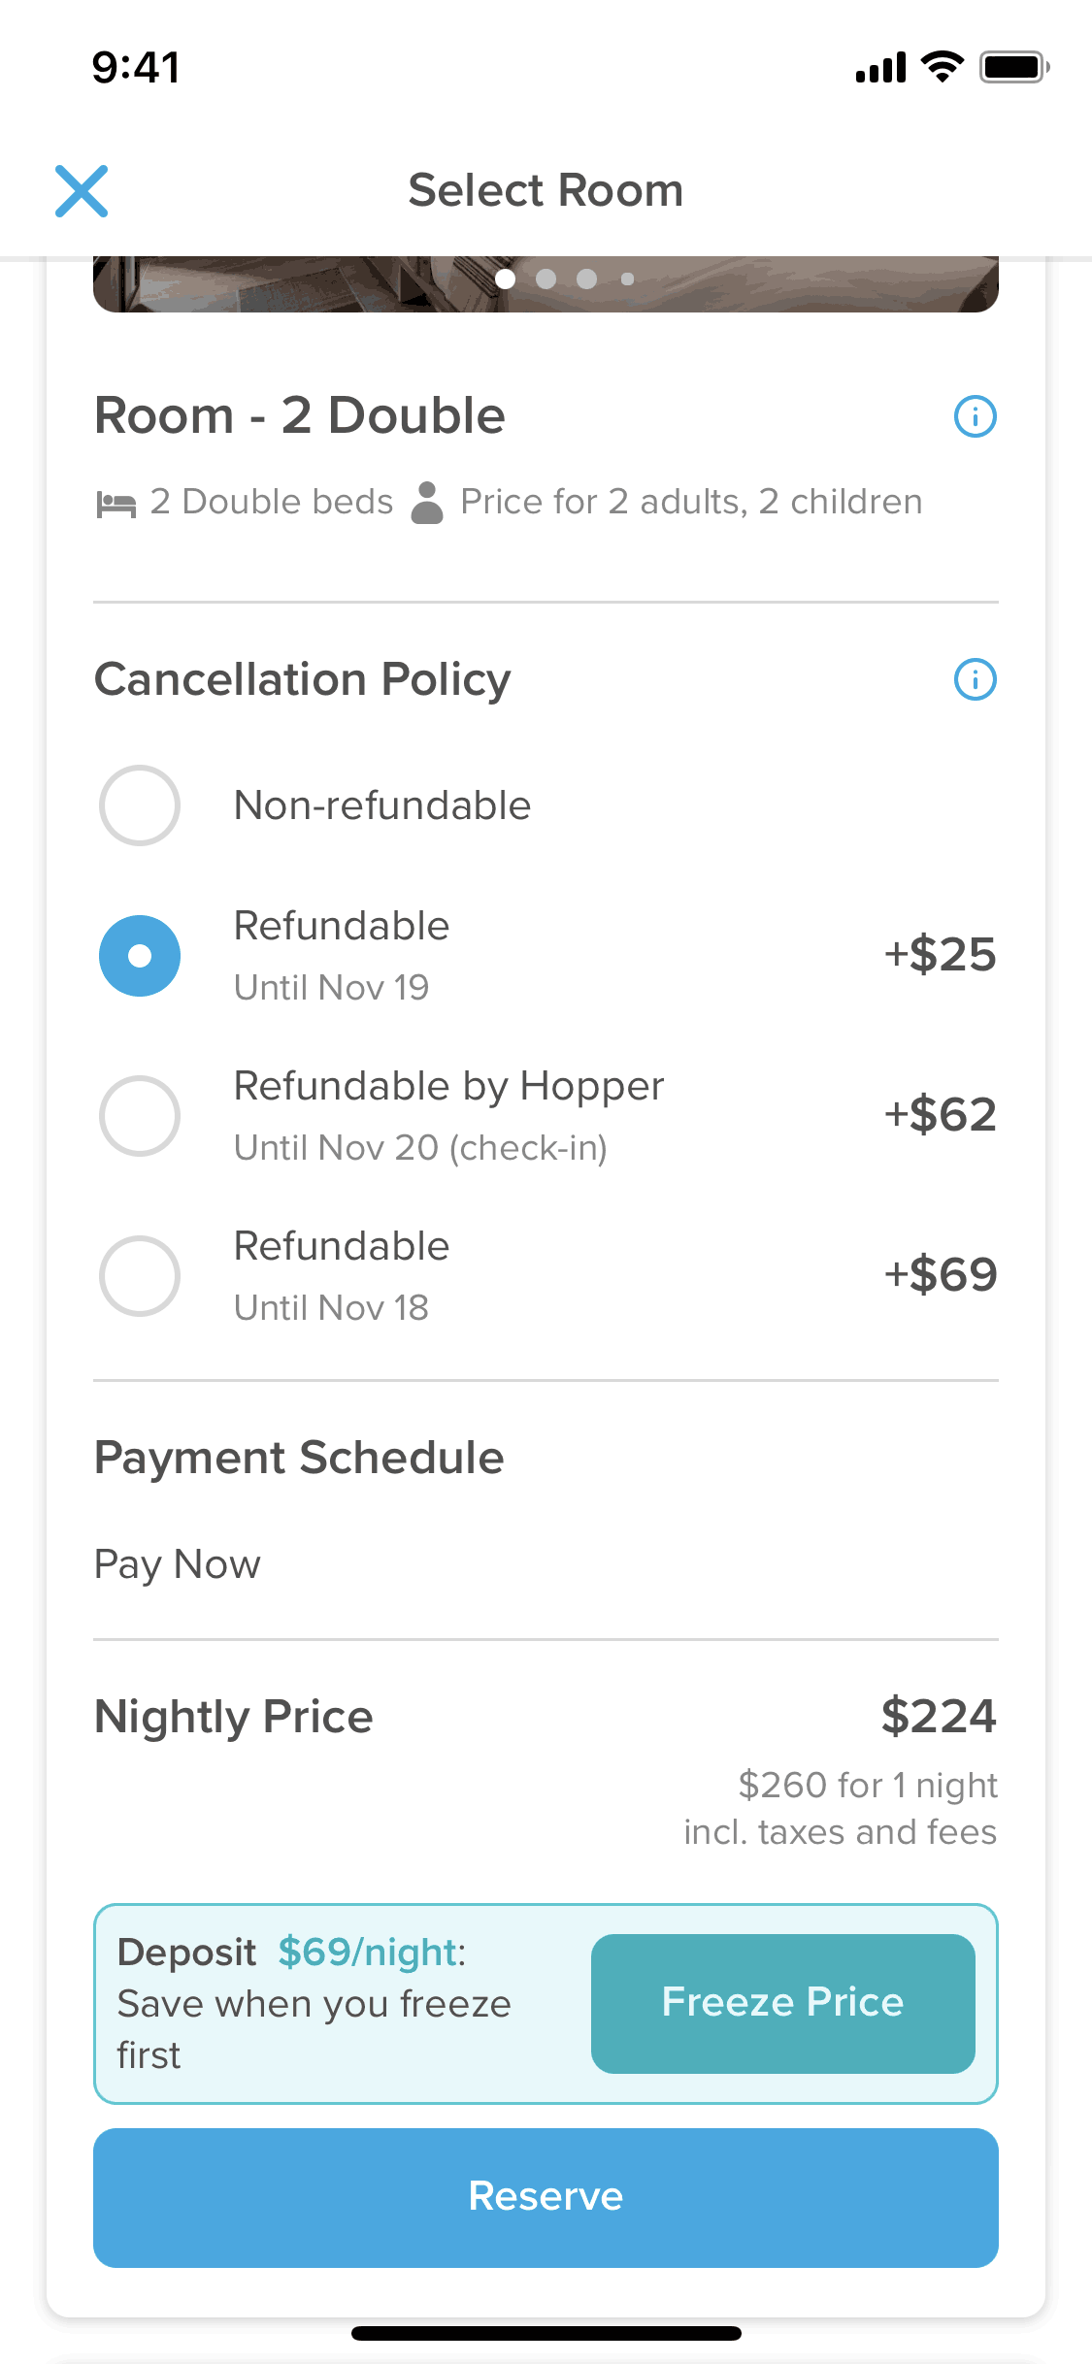The width and height of the screenshot is (1092, 2364).
Task: Open room details info icon
Action: coord(975,416)
